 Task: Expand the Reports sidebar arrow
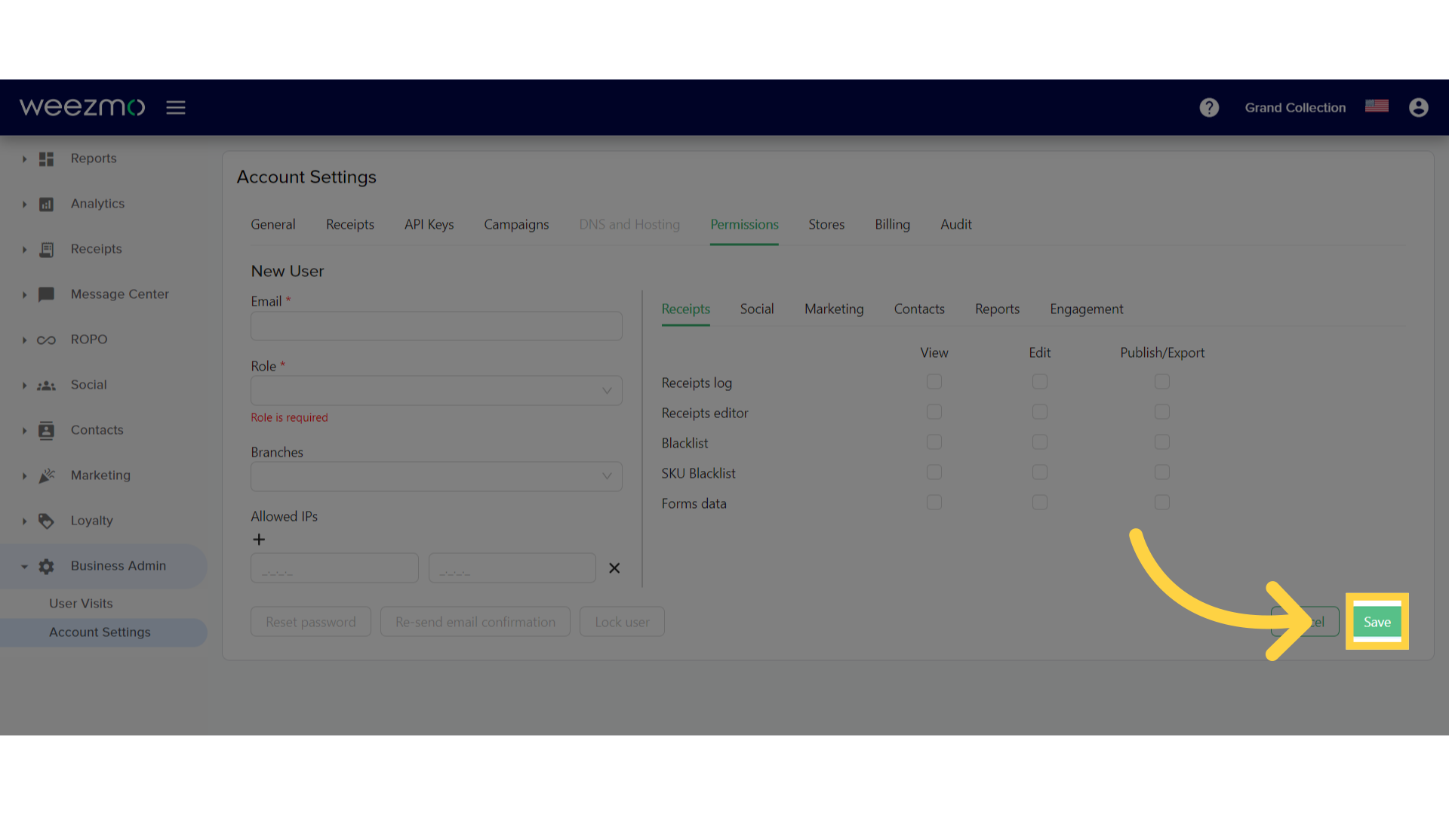tap(24, 159)
